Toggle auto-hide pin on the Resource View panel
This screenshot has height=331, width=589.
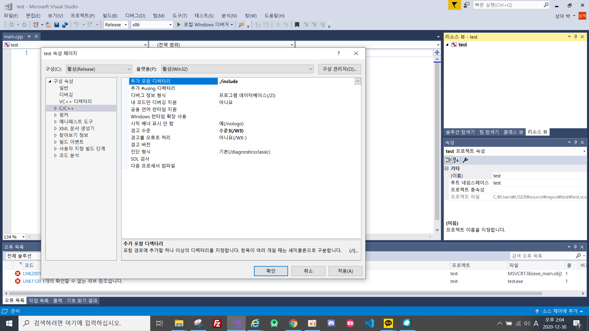click(576, 37)
